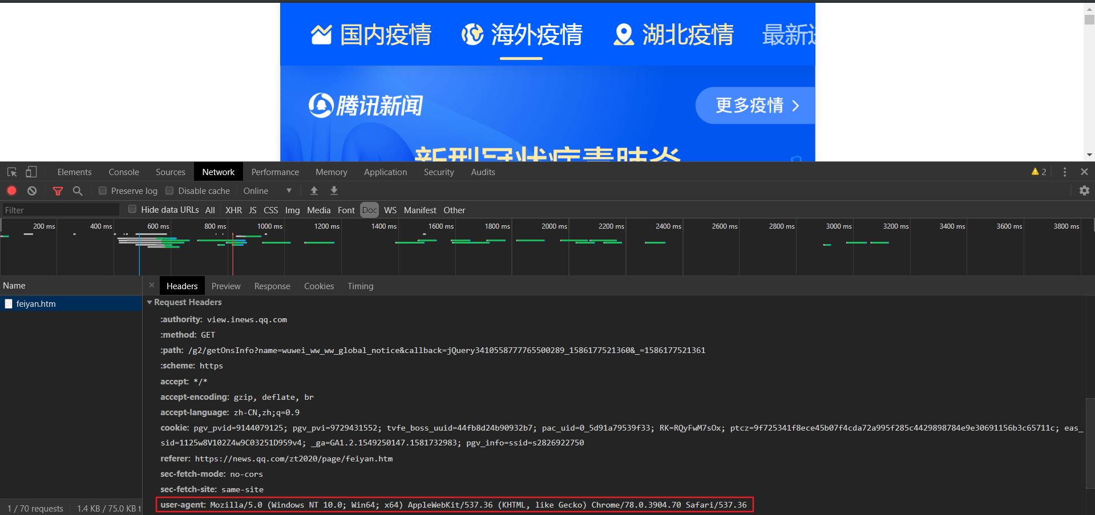Filter requests by XHR
The width and height of the screenshot is (1095, 515).
pyautogui.click(x=233, y=210)
